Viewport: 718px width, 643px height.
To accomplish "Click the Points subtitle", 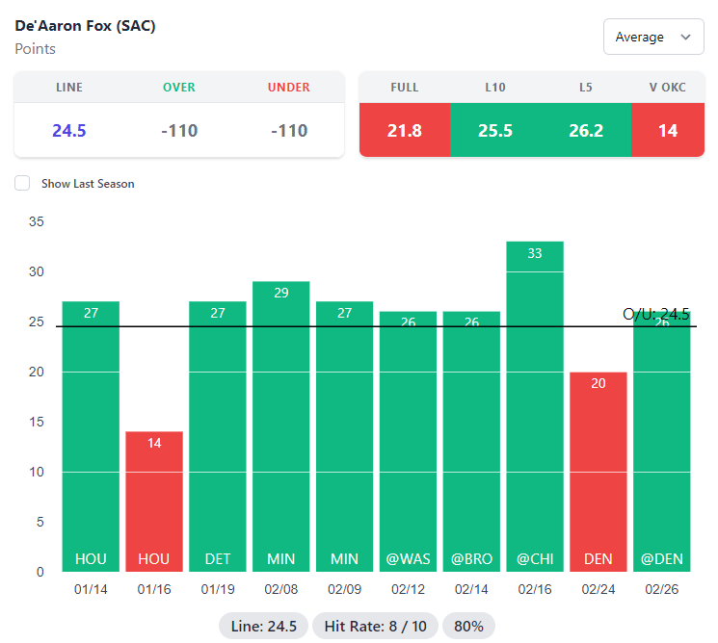I will [x=36, y=49].
